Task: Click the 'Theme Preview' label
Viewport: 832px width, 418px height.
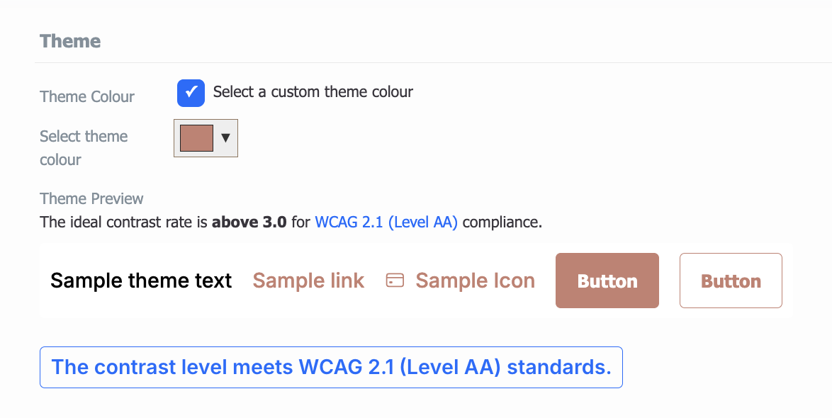Action: pyautogui.click(x=91, y=198)
